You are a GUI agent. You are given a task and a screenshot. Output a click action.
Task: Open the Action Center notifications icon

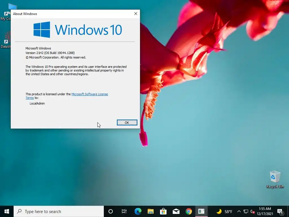click(x=280, y=212)
